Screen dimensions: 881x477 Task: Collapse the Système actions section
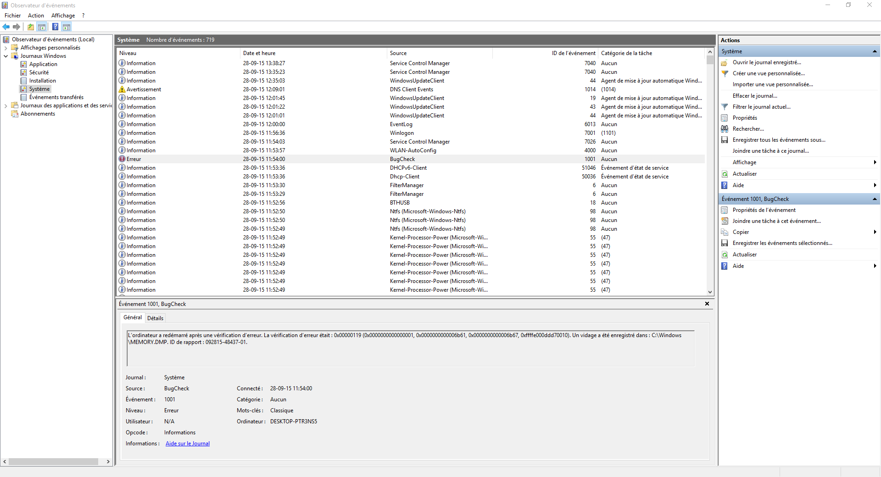pyautogui.click(x=875, y=51)
